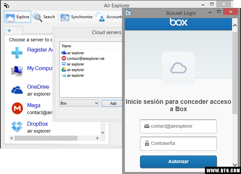This screenshot has width=241, height=174.
Task: Minimize the Air Explorer window
Action: pos(203,5)
